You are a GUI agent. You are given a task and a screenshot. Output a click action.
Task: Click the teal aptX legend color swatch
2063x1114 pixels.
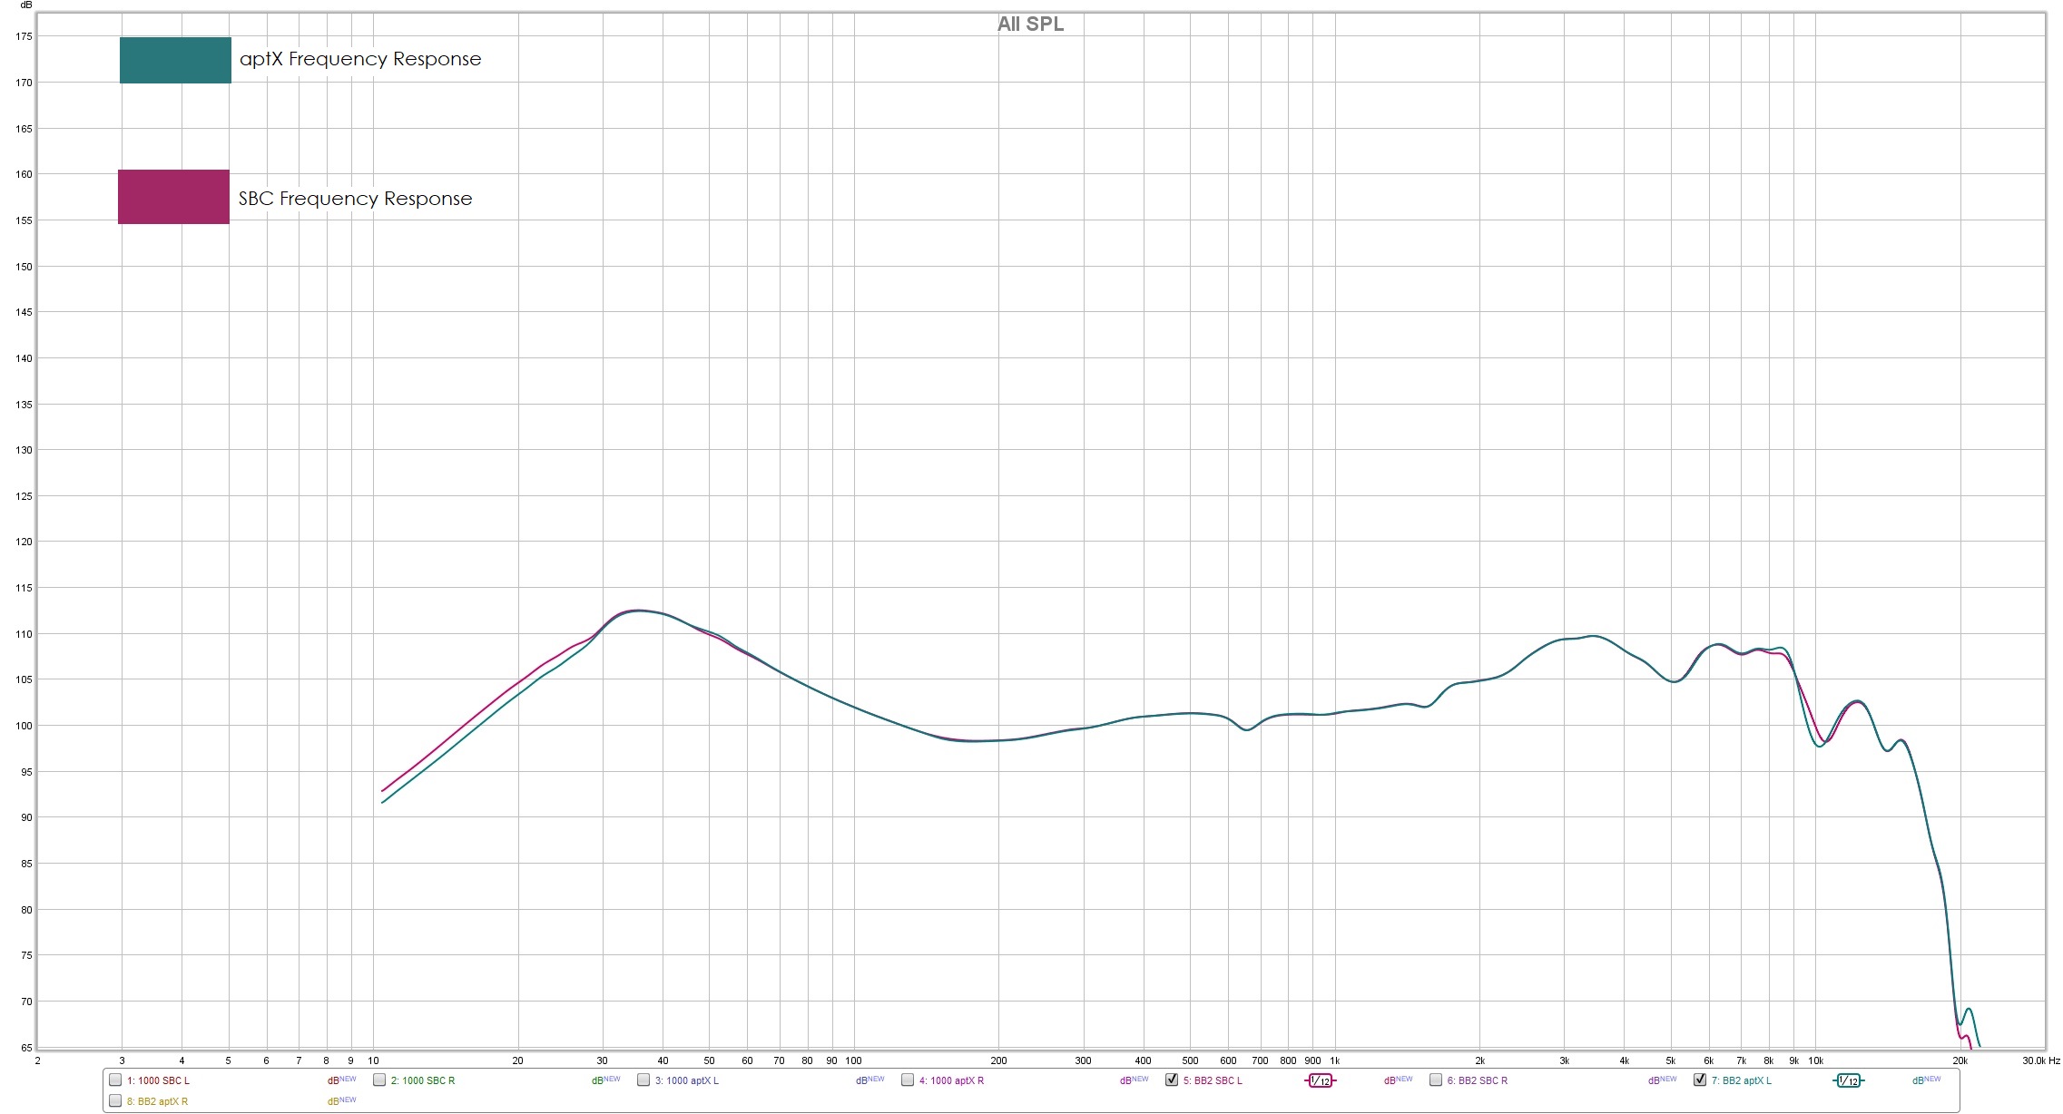point(175,60)
